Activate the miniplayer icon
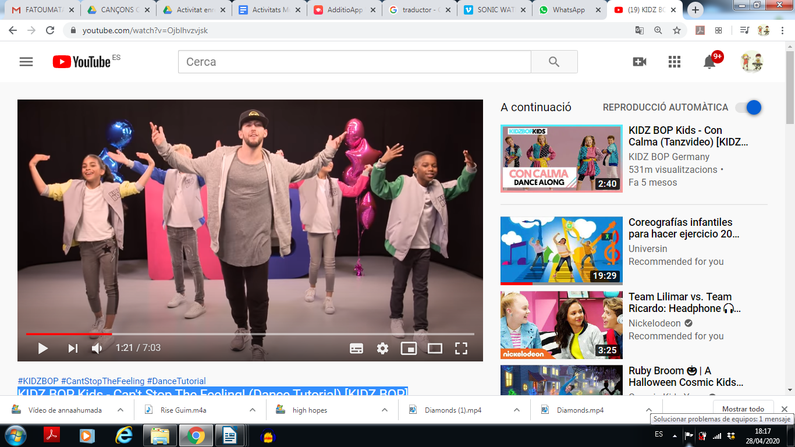The width and height of the screenshot is (795, 447). (x=409, y=348)
